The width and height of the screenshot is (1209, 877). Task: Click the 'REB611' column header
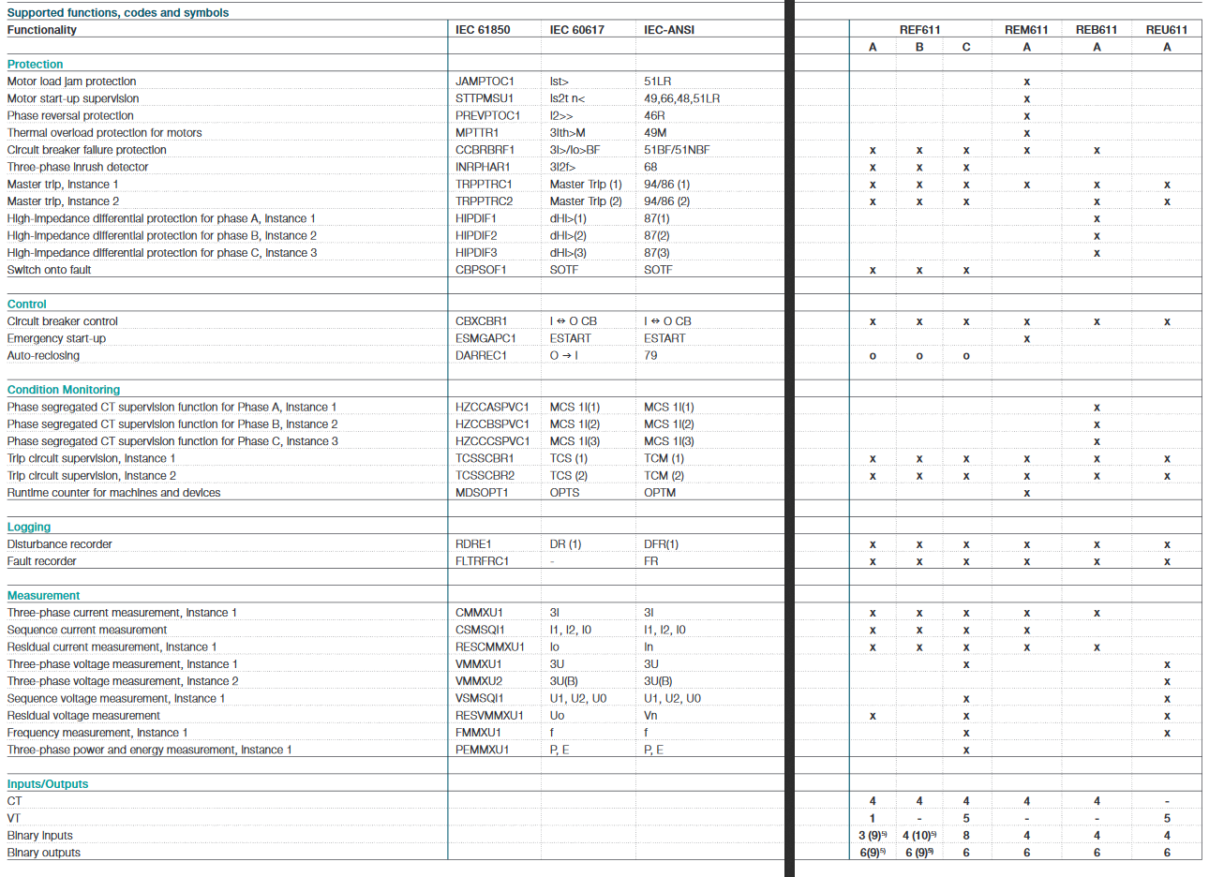coord(1097,30)
